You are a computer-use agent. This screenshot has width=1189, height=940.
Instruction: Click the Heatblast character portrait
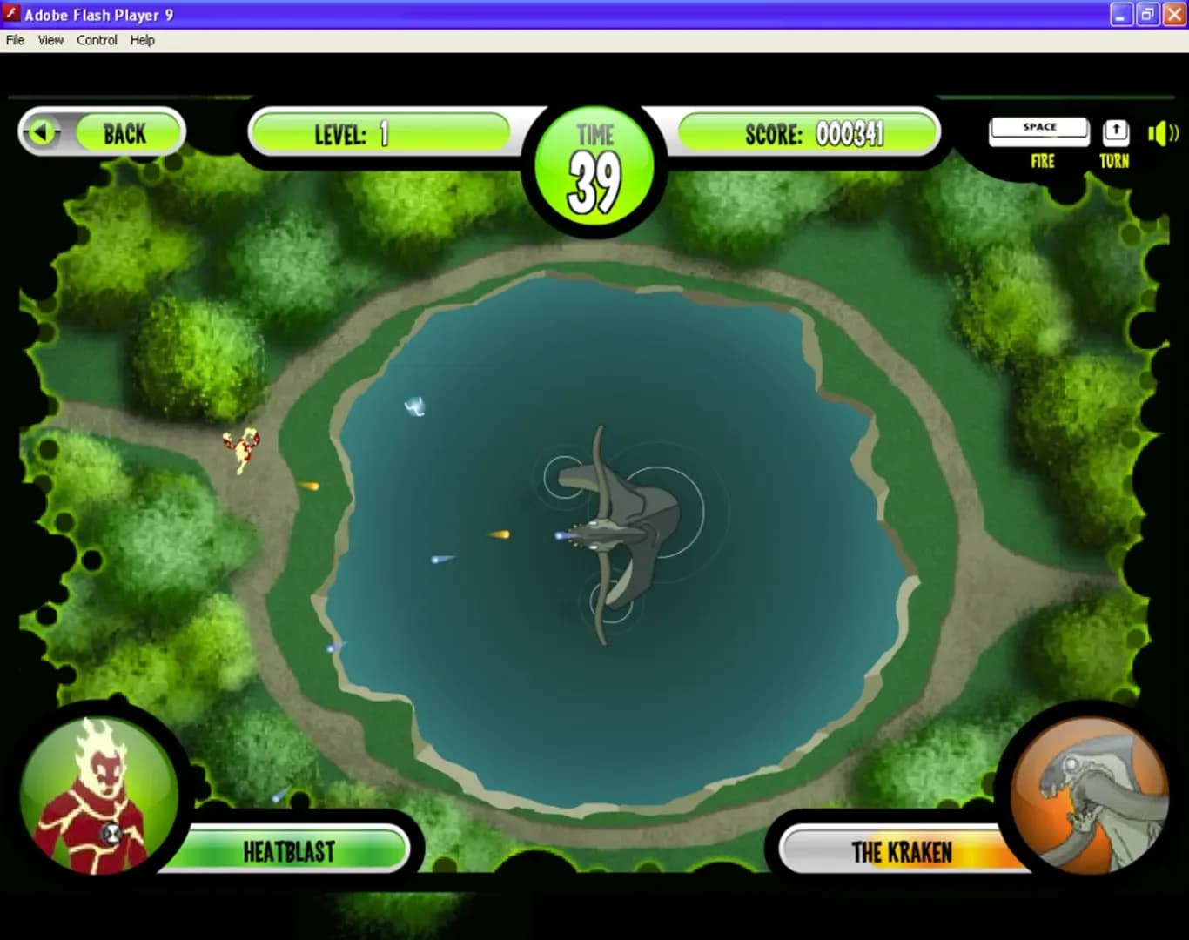point(98,793)
